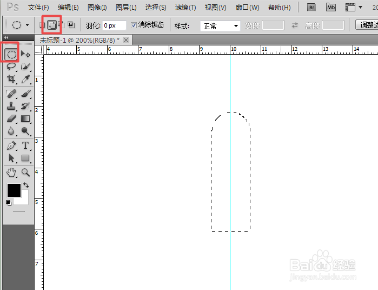Screen dimensions: 378x290
Task: Reset default foreground and background colors
Action: 9,203
